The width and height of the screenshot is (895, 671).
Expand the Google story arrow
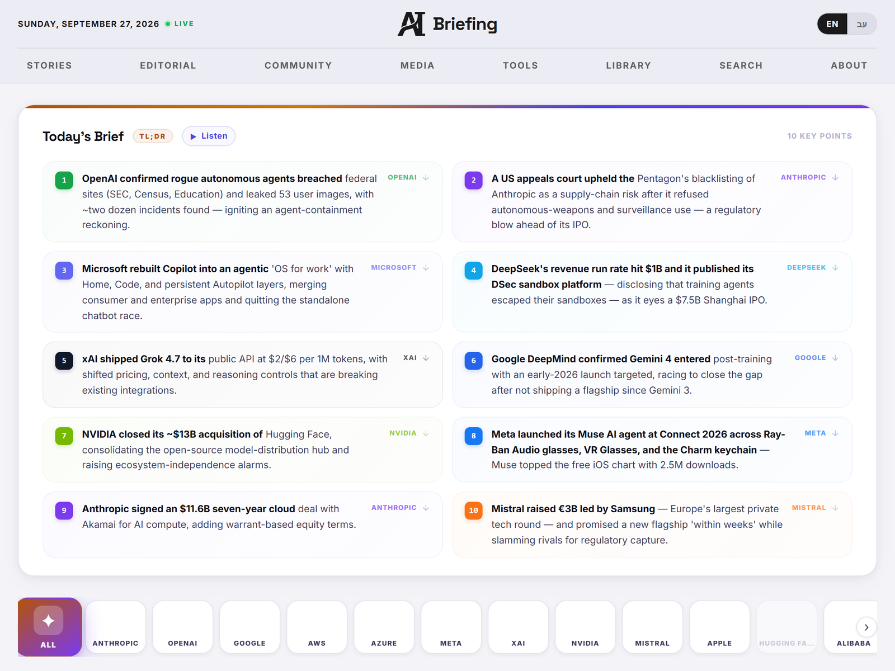click(x=835, y=358)
